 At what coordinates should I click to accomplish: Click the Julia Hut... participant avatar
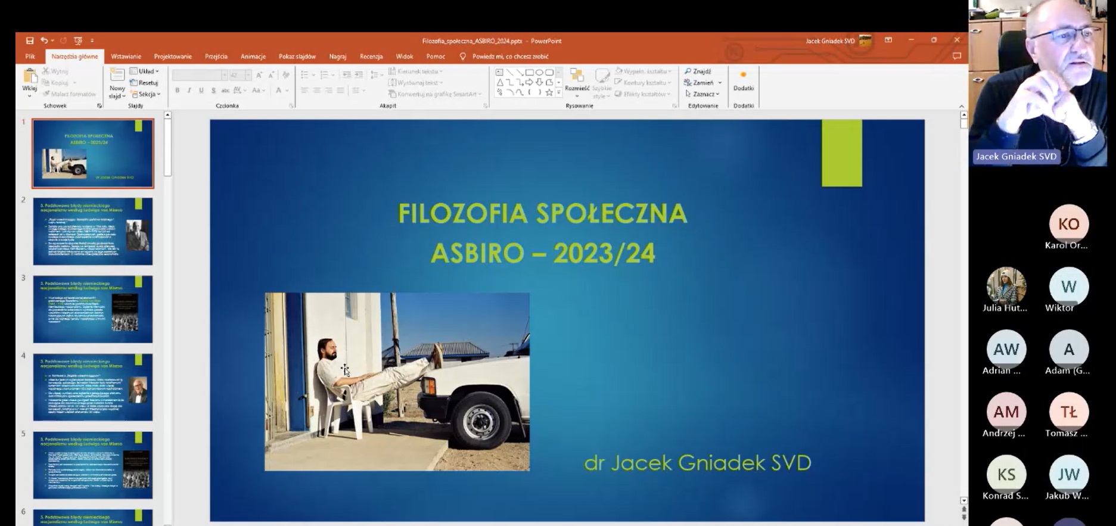click(x=1006, y=286)
